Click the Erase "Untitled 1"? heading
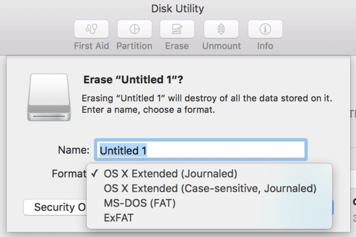This screenshot has height=237, width=356. tap(133, 80)
